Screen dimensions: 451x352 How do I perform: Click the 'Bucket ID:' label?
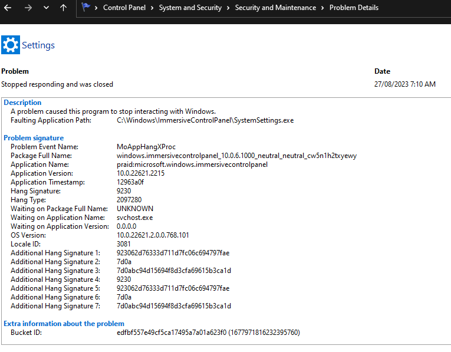tap(26, 333)
